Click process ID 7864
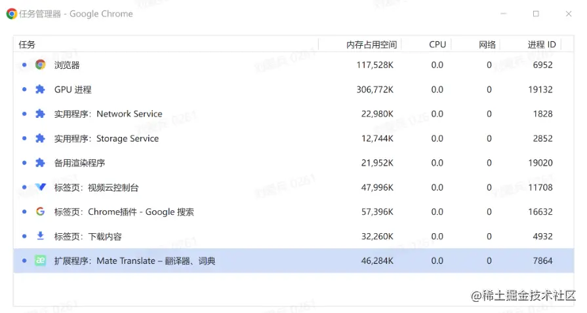The image size is (587, 313). 543,261
